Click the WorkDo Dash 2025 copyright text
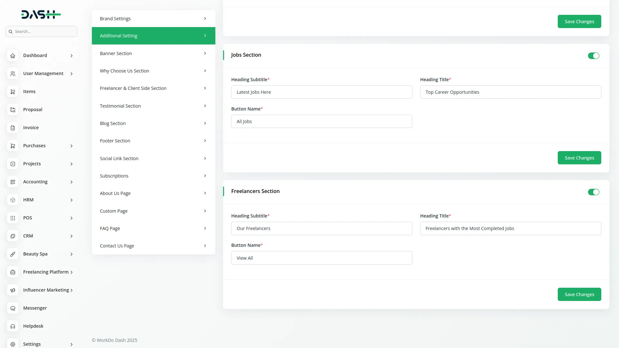The height and width of the screenshot is (348, 619). tap(114, 340)
